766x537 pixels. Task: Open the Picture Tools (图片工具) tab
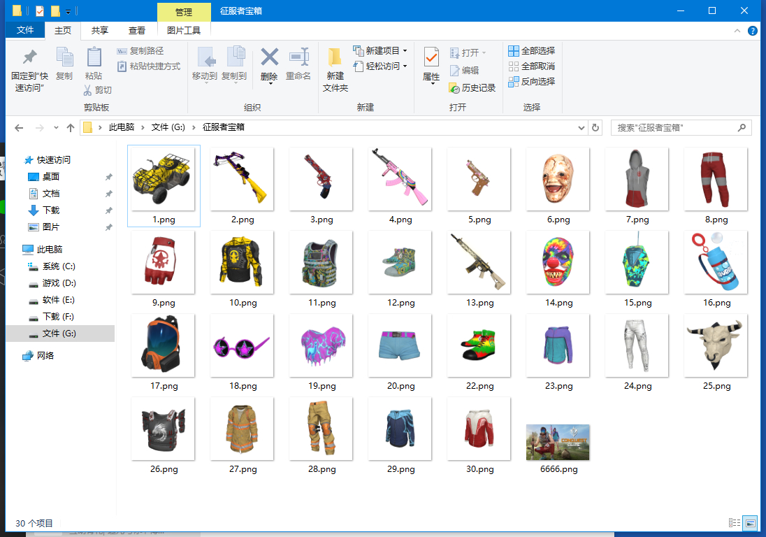pyautogui.click(x=184, y=30)
